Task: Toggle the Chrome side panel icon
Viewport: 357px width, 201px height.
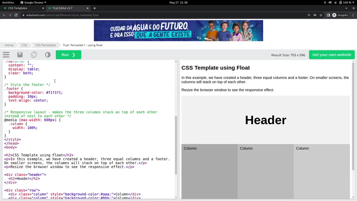Action: 328,15
